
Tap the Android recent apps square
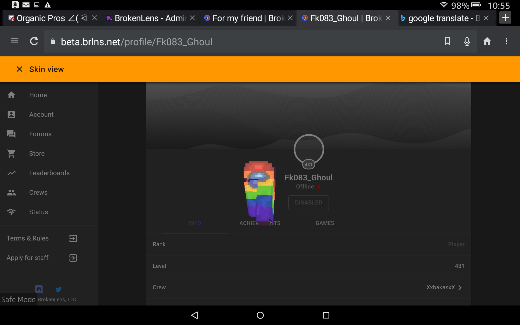(x=326, y=315)
